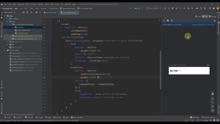Open the Android project view dropdown

10,12
